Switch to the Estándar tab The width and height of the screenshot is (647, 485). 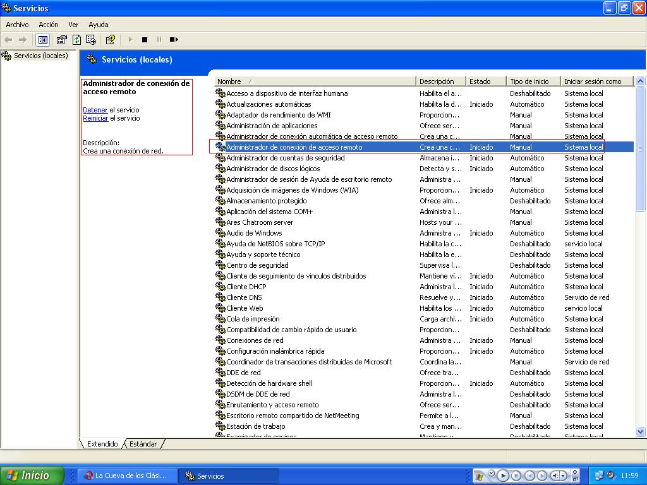[143, 444]
